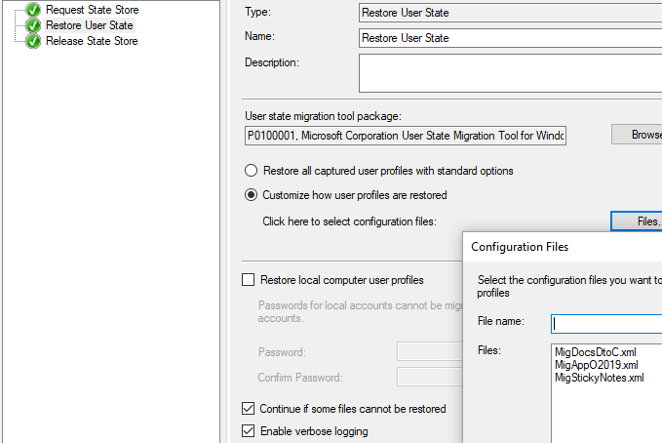Image resolution: width=662 pixels, height=443 pixels.
Task: Open the Files button for configuration files
Action: tap(638, 221)
